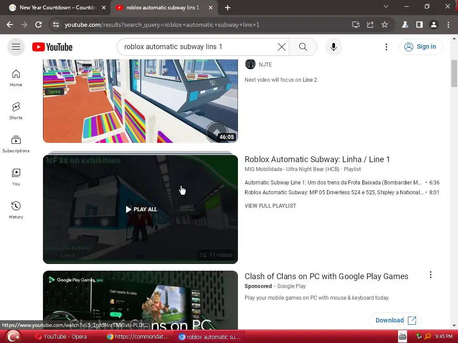Click the page vertical scrollbar thumb

click(454, 73)
